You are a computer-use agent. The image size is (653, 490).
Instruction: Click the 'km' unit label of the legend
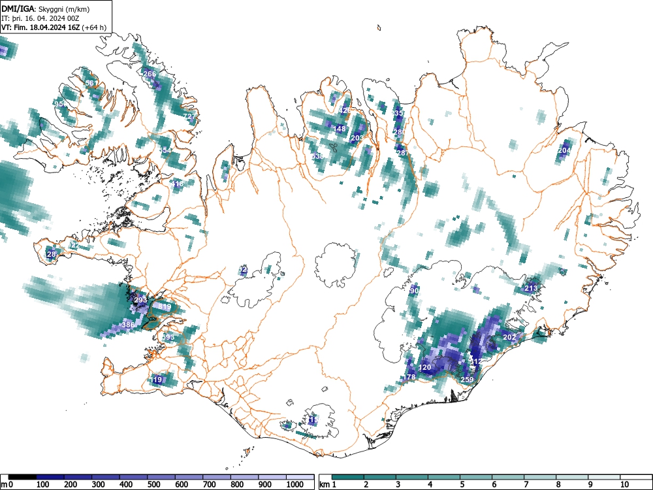tap(325, 485)
